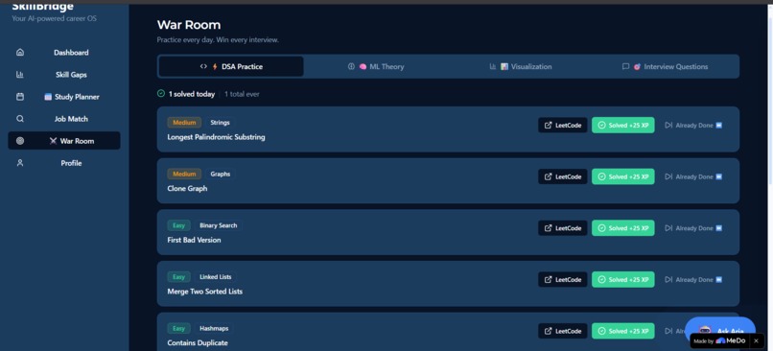Screen dimensions: 773x351
Task: Select the Skill Gaps bar chart icon
Action: coord(20,75)
